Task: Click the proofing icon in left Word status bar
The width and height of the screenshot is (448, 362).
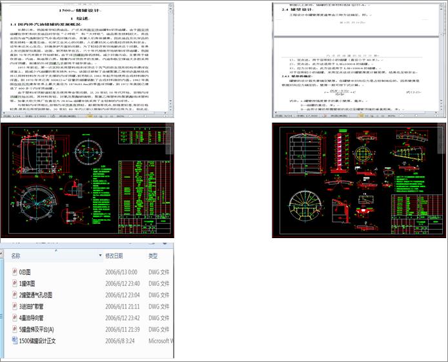Action: coord(53,116)
